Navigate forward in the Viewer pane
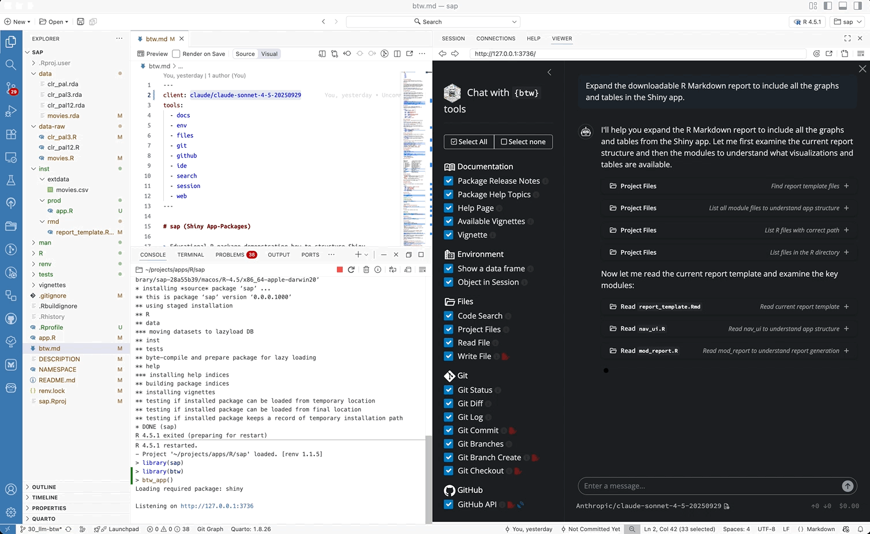 [x=455, y=54]
